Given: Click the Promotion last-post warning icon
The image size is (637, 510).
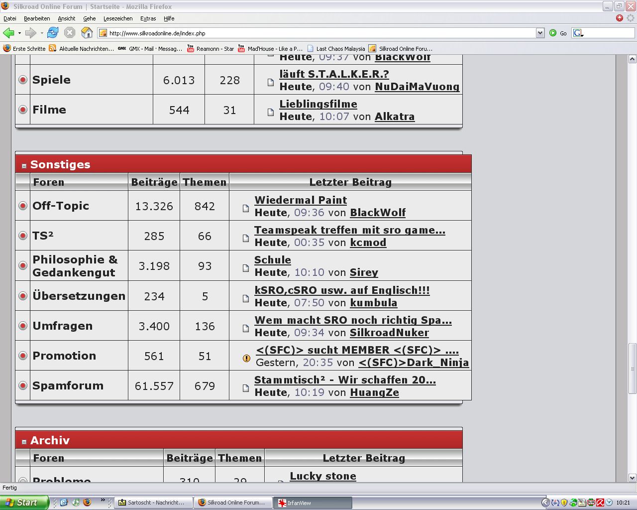Looking at the screenshot, I should (246, 358).
